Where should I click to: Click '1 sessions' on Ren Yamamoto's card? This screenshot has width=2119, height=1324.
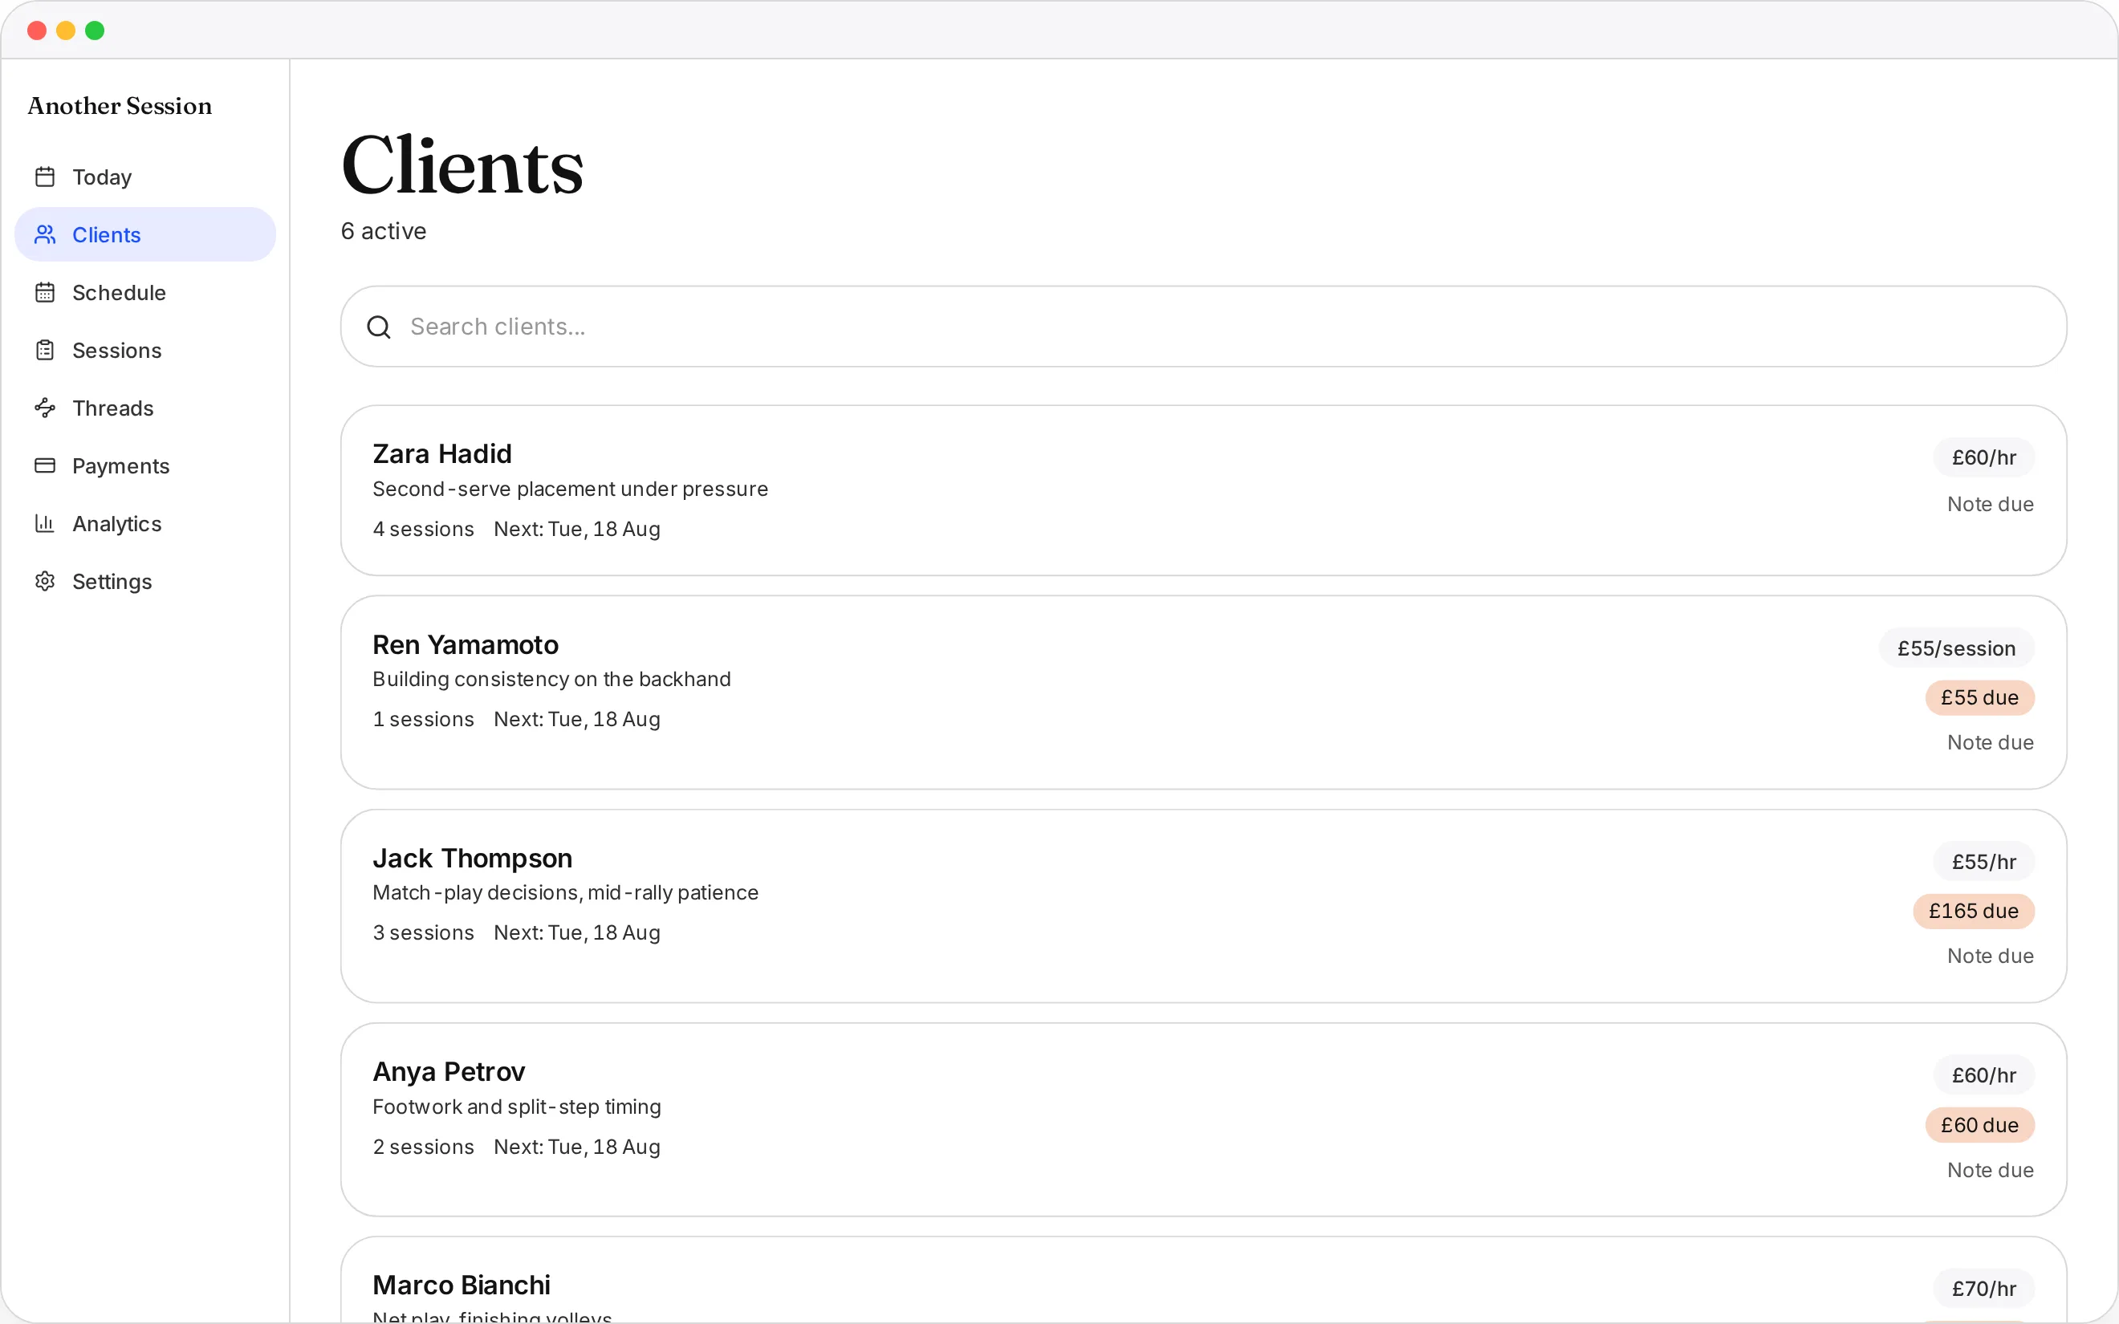point(423,719)
